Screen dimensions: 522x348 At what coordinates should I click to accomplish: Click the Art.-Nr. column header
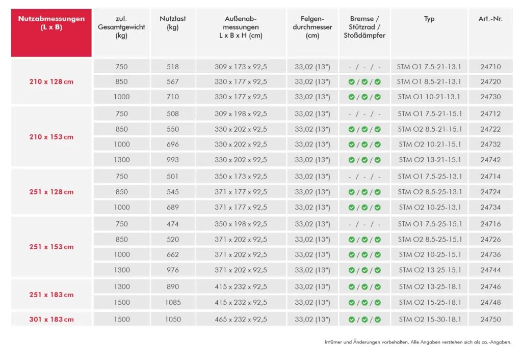tap(490, 19)
